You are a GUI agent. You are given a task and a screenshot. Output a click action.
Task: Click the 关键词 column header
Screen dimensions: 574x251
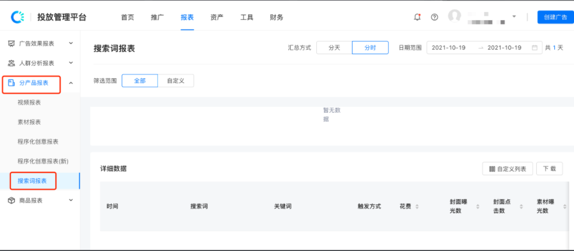(x=283, y=206)
